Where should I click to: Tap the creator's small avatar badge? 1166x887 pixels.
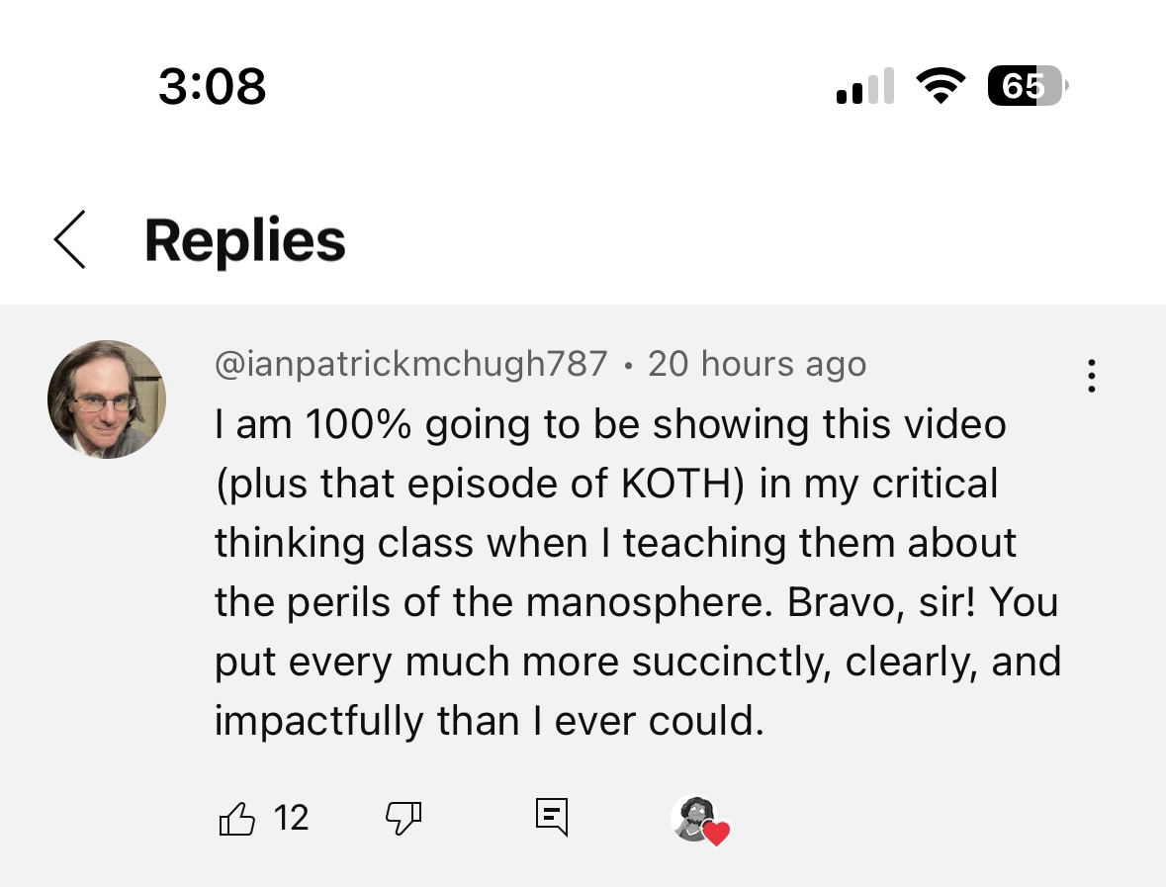(x=693, y=816)
